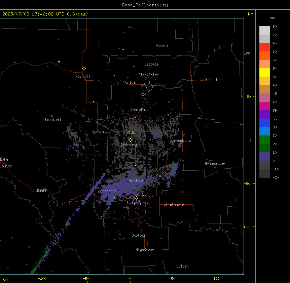Image resolution: width=290 pixels, height=283 pixels.
Task: Select the RockyMH label
Action: click(82, 76)
